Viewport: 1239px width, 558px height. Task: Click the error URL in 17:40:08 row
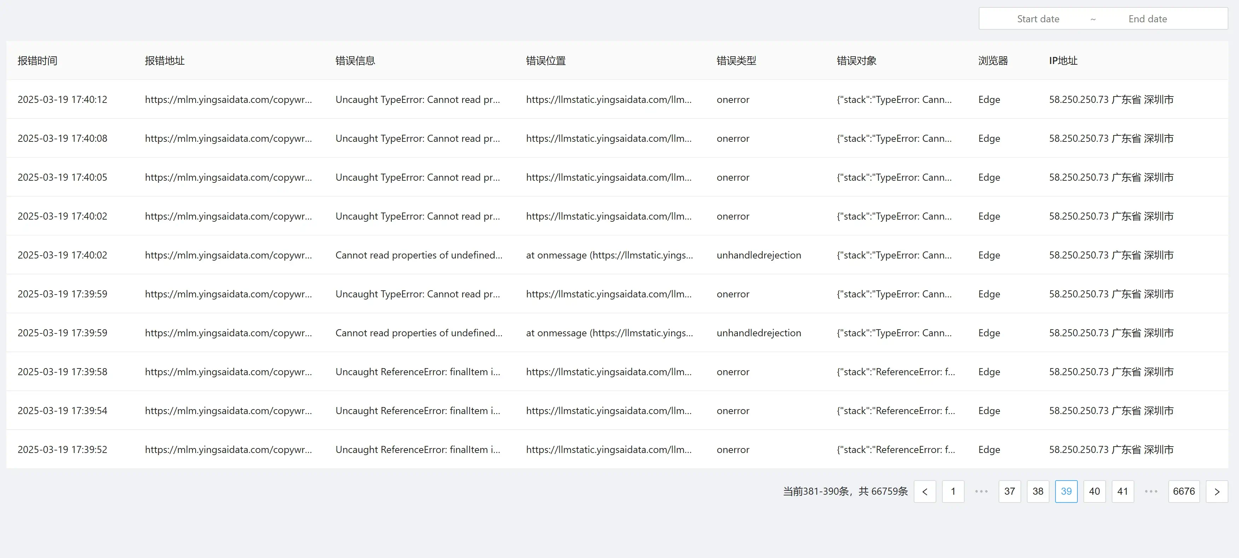tap(228, 139)
